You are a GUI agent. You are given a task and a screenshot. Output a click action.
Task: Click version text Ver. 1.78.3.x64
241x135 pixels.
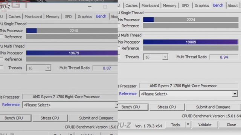[x=148, y=126]
